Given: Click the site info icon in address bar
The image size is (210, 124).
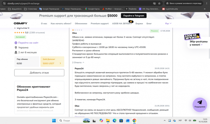Looking at the screenshot, I should [x=4, y=4].
